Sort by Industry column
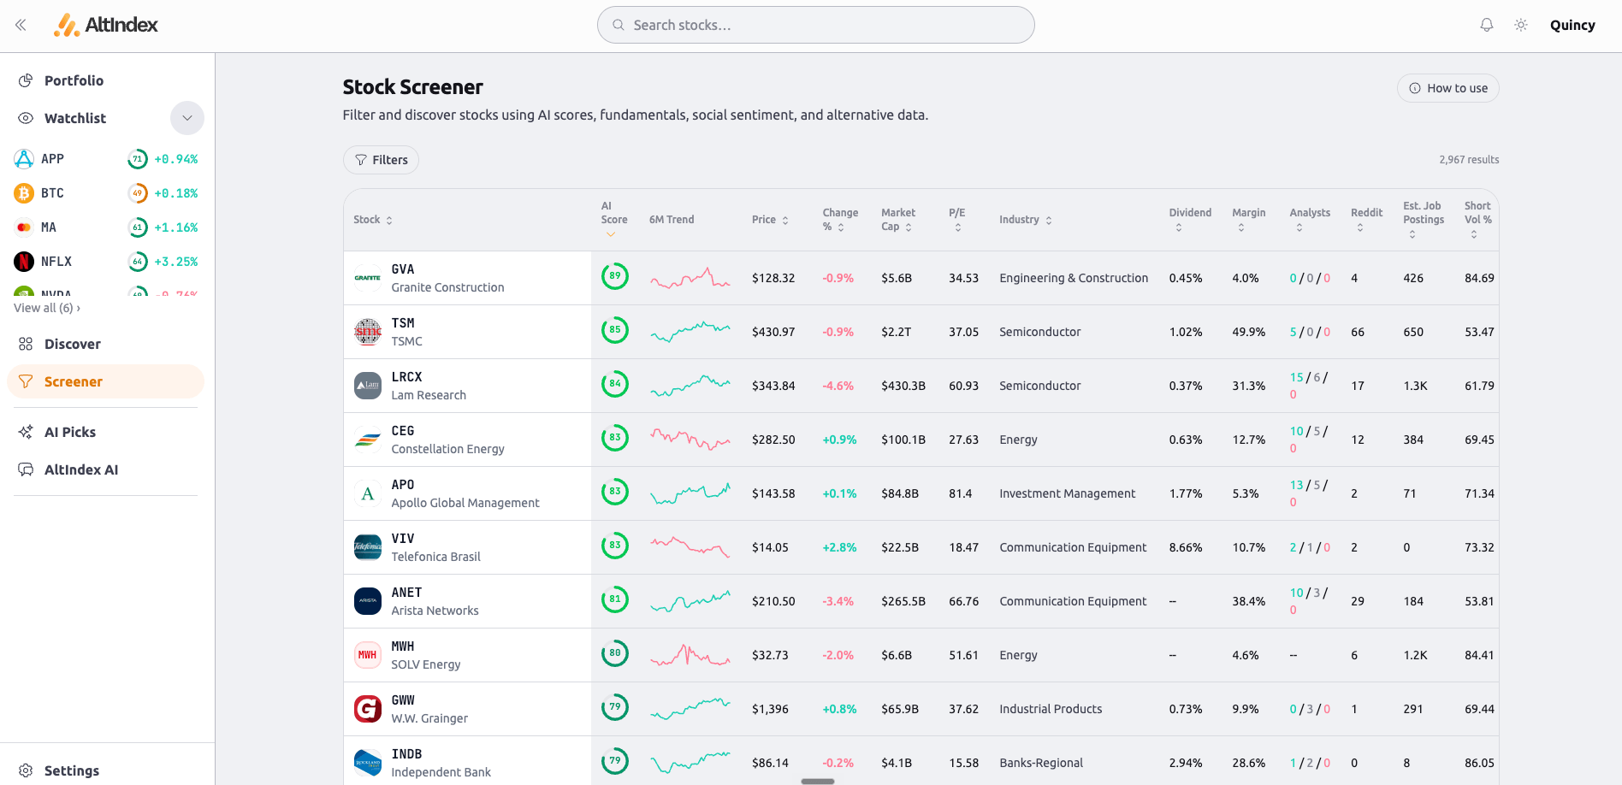The width and height of the screenshot is (1622, 785). (1026, 220)
